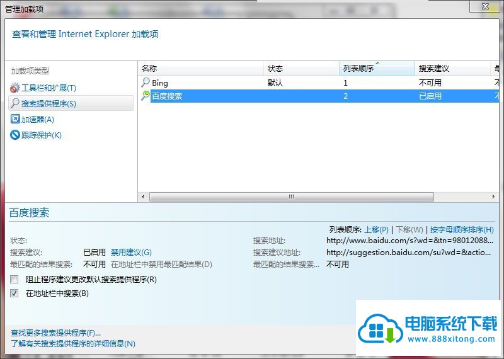The width and height of the screenshot is (504, 359).
Task: Click 百度搜索 row's 已启用 cell
Action: [430, 96]
